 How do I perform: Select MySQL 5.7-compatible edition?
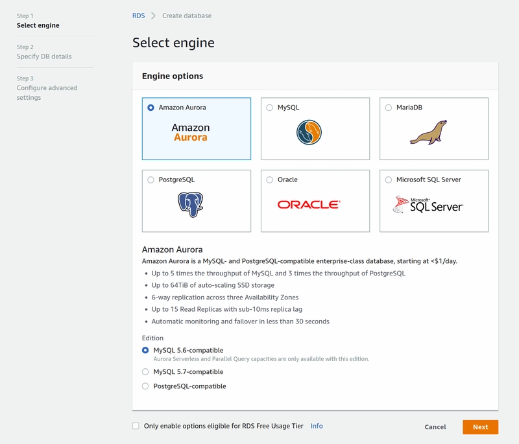[x=145, y=372]
